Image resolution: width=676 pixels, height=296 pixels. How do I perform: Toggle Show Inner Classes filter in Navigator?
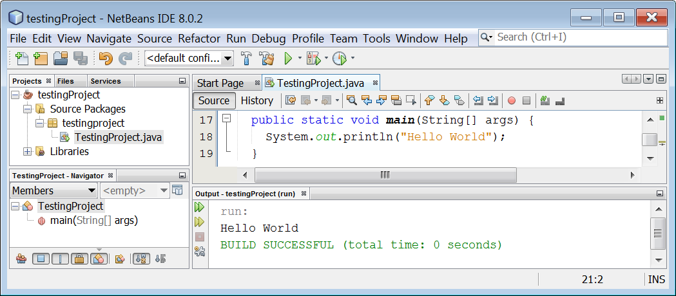99,259
